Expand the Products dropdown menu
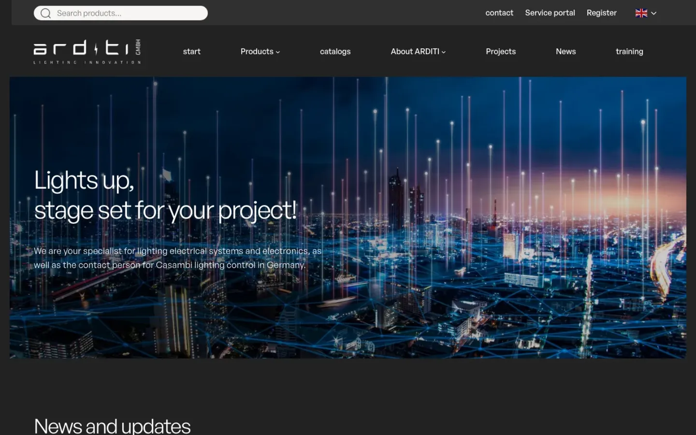Screen dimensions: 696x435 pyautogui.click(x=260, y=51)
